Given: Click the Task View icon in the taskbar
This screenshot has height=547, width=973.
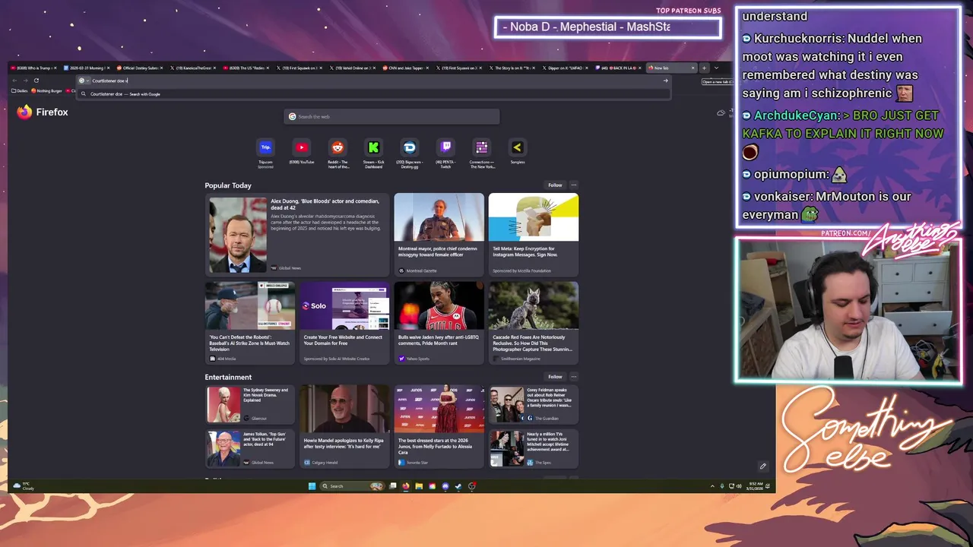Looking at the screenshot, I should (x=393, y=486).
